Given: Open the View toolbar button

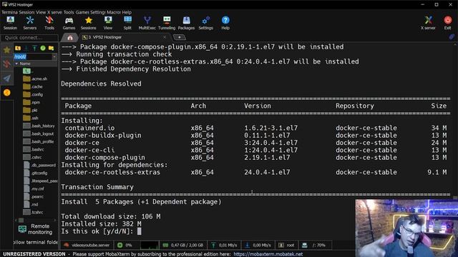Looking at the screenshot, I should (108, 23).
